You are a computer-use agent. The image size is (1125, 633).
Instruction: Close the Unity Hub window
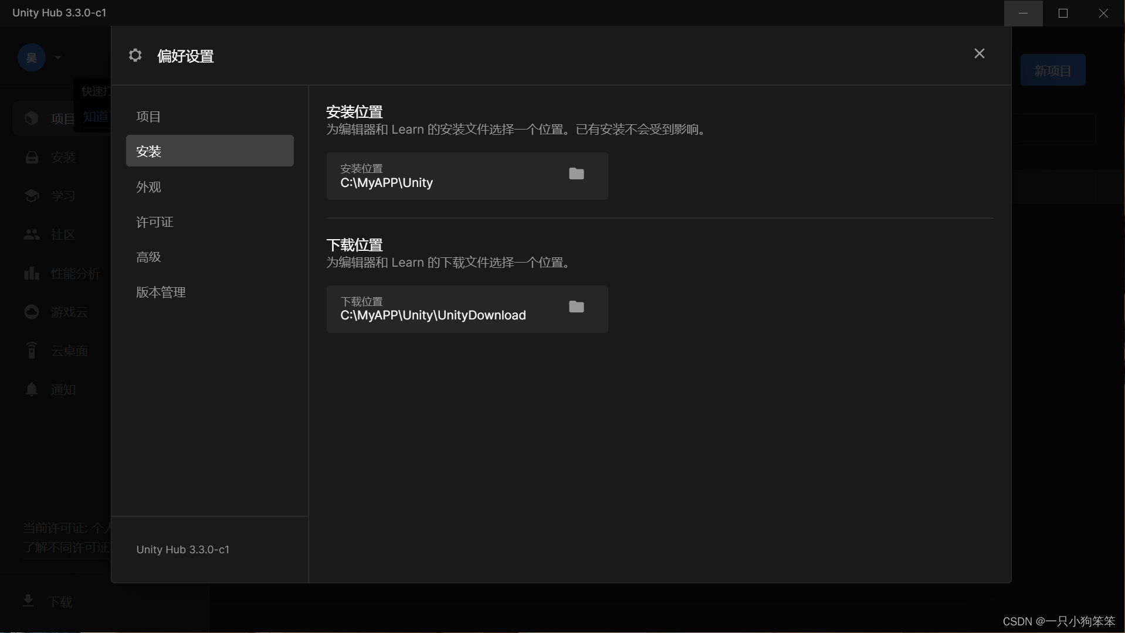click(x=1103, y=13)
